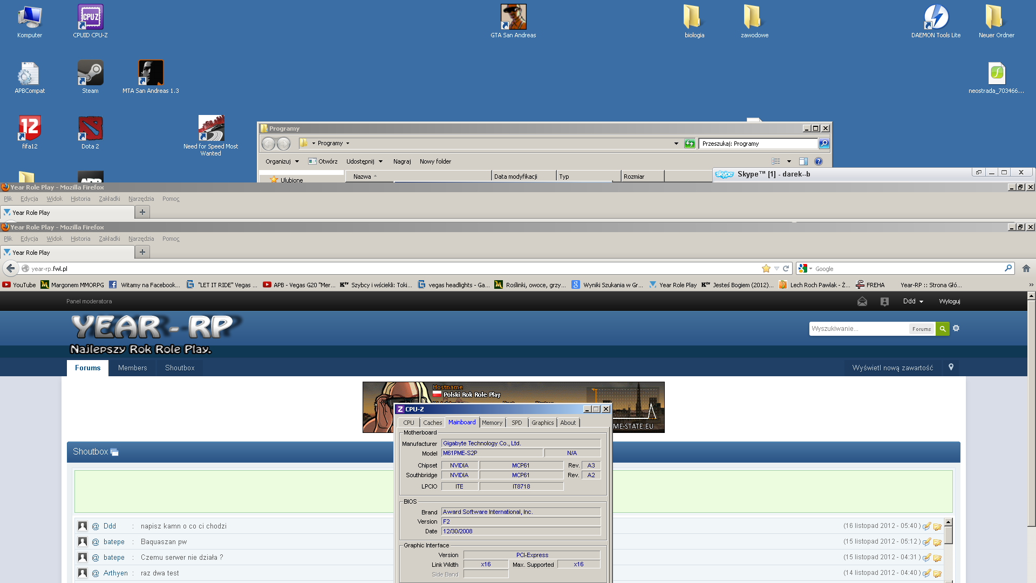Open the Historia menu in front Firefox window
The width and height of the screenshot is (1036, 583).
80,239
